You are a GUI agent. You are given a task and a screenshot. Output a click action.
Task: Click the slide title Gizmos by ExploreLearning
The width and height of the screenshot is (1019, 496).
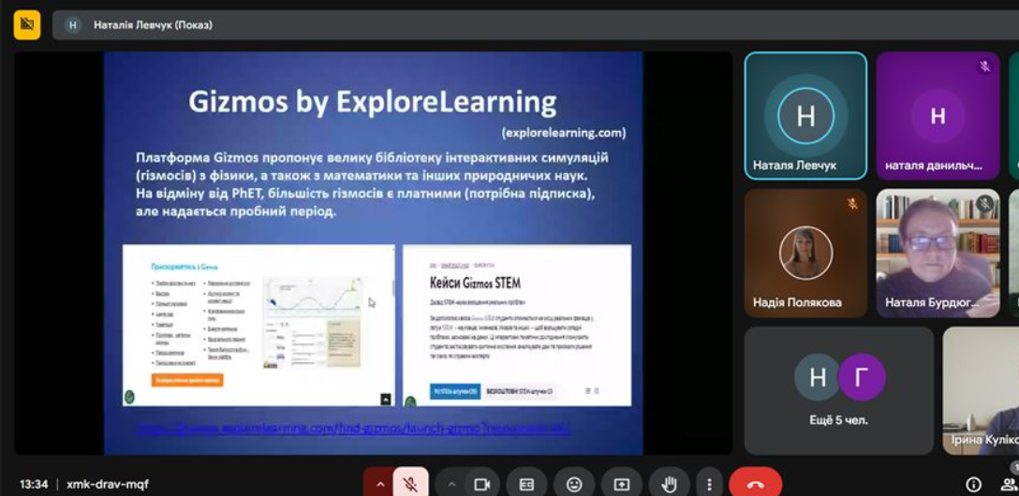coord(373,102)
